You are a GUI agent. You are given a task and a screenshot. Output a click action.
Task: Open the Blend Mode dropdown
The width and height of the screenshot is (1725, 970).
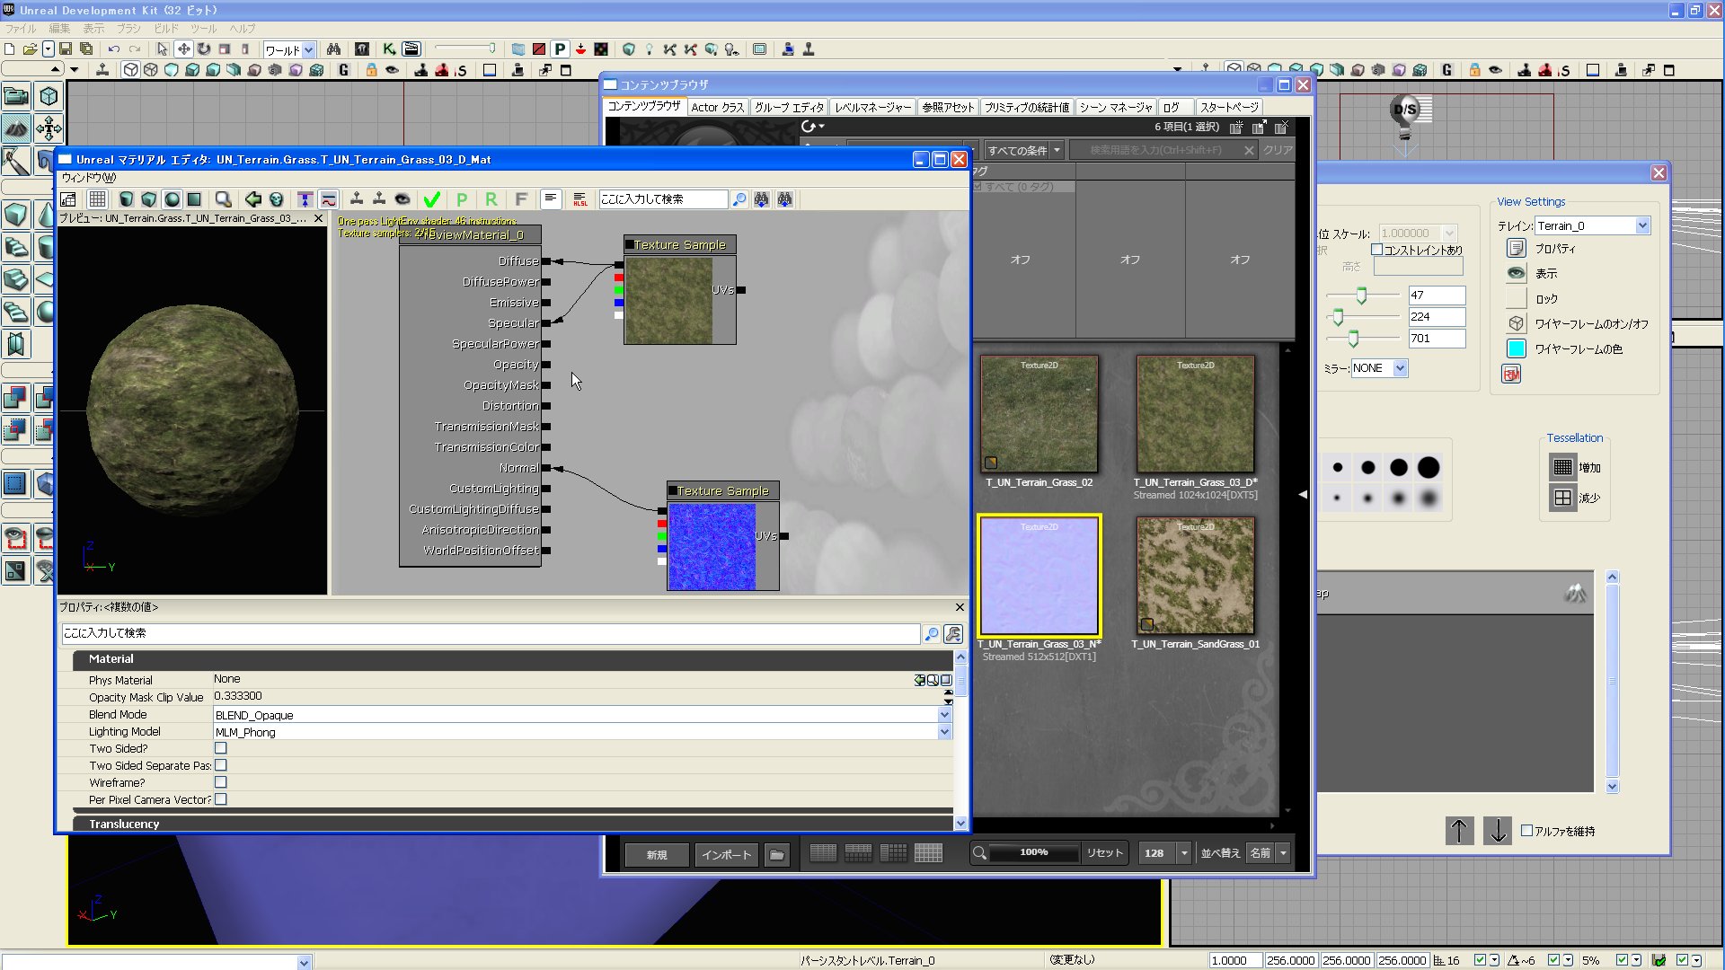coord(944,715)
